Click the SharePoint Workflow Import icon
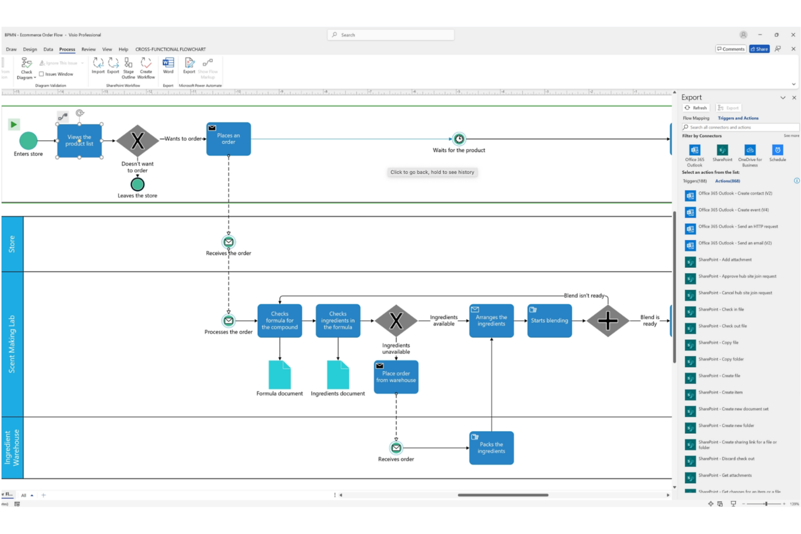801x534 pixels. 98,65
